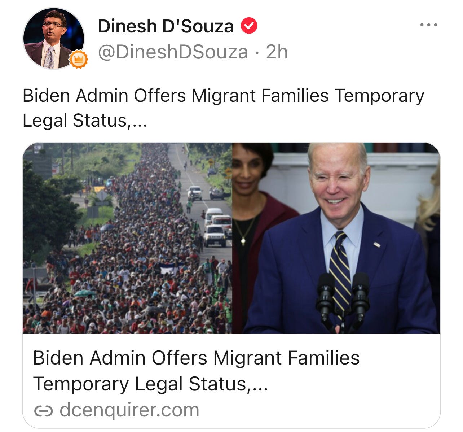Image resolution: width=463 pixels, height=432 pixels.
Task: Click the link card headline text
Action: point(196,371)
